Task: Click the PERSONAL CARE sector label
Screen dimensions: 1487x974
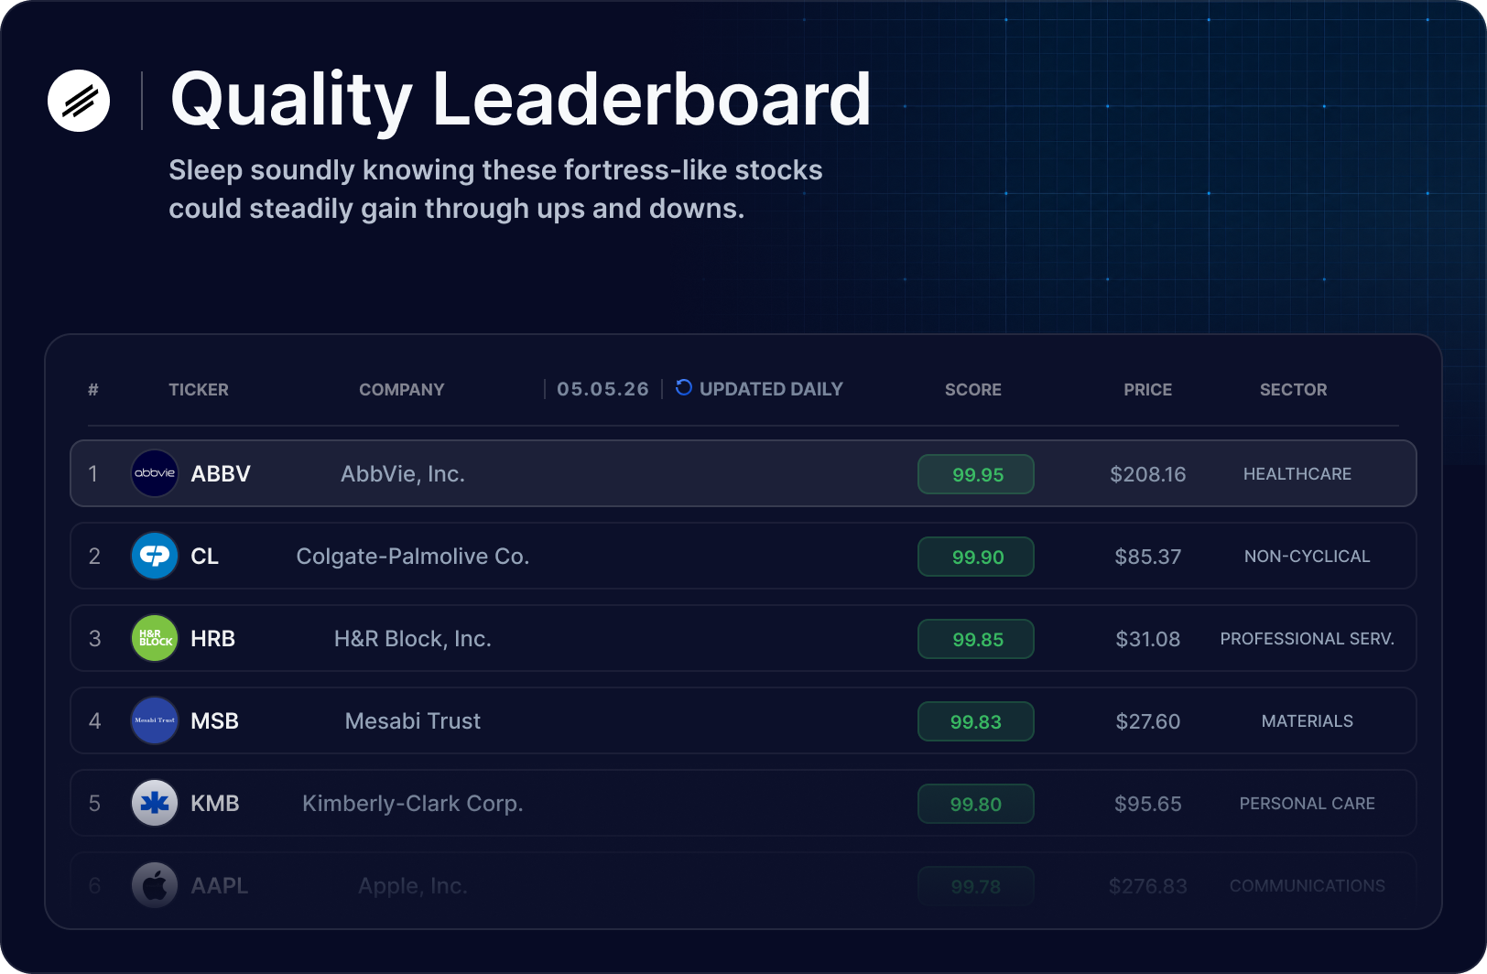Action: tap(1308, 804)
